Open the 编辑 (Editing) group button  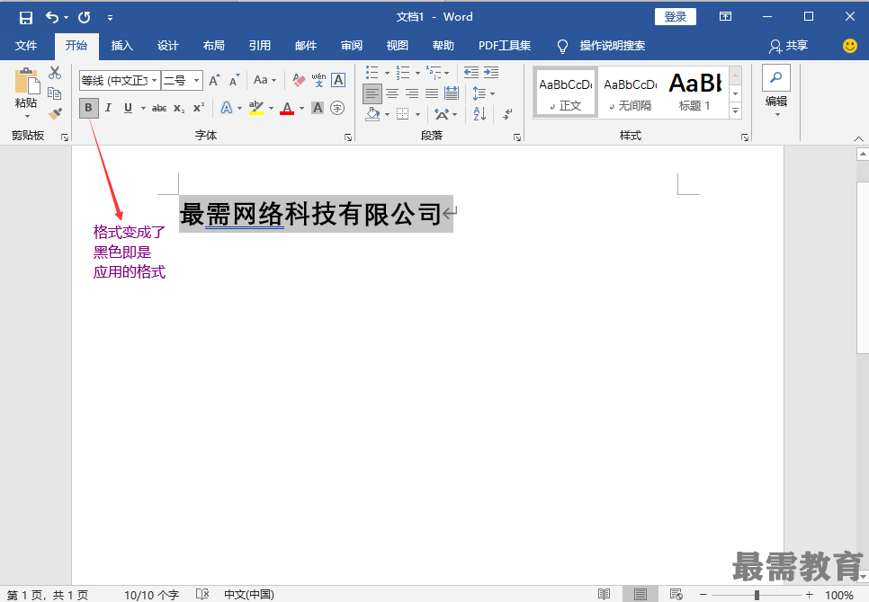[x=775, y=92]
